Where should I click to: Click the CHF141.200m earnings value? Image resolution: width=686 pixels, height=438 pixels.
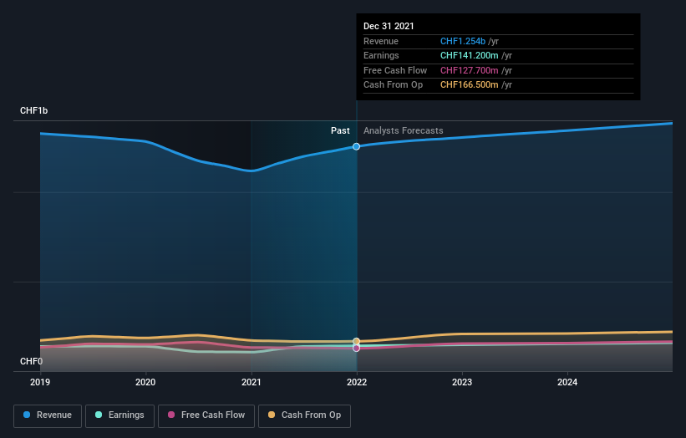tap(469, 55)
